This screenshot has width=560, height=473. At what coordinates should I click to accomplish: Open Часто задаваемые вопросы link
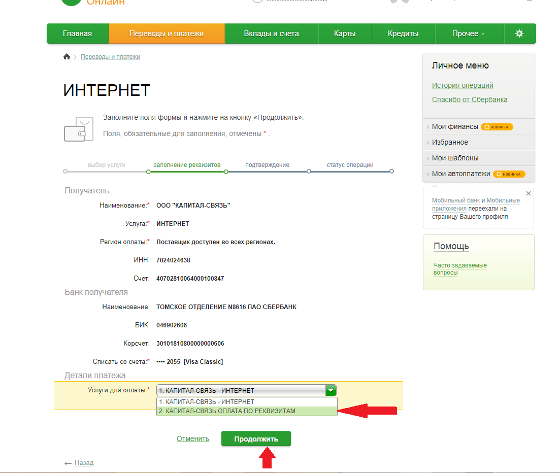[460, 269]
